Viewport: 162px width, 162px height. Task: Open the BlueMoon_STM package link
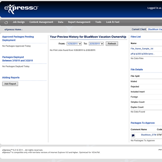pos(149,135)
